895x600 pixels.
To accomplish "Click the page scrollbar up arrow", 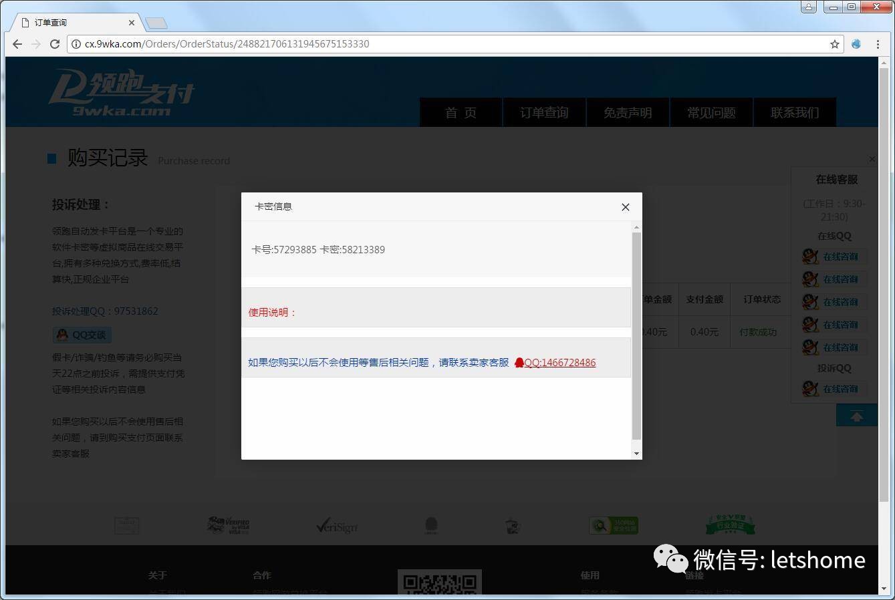I will (x=884, y=63).
